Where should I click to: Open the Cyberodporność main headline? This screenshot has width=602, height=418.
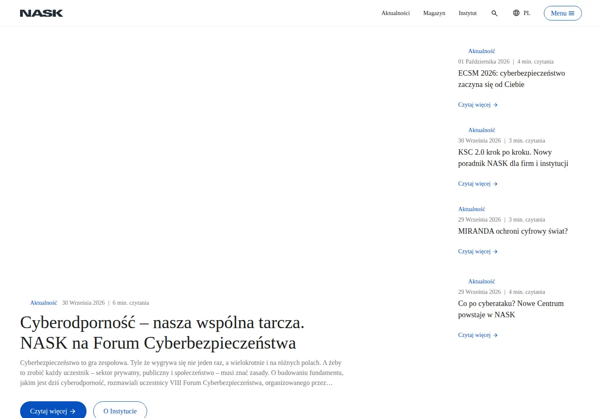pyautogui.click(x=162, y=333)
